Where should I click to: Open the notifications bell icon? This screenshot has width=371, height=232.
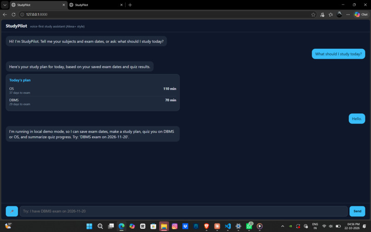[365, 226]
